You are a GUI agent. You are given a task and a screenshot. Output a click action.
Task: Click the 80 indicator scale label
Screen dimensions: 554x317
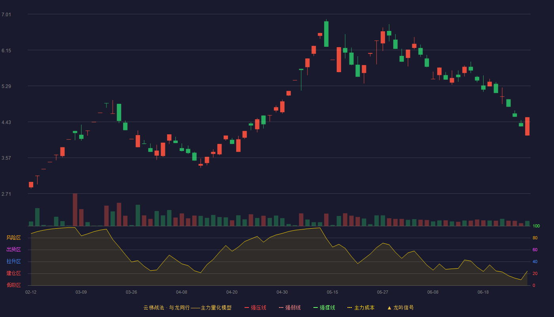(x=535, y=238)
